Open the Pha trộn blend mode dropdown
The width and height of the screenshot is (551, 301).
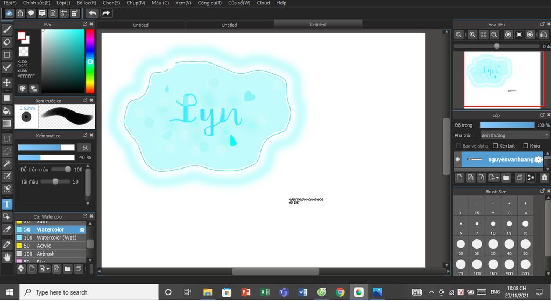pyautogui.click(x=514, y=135)
